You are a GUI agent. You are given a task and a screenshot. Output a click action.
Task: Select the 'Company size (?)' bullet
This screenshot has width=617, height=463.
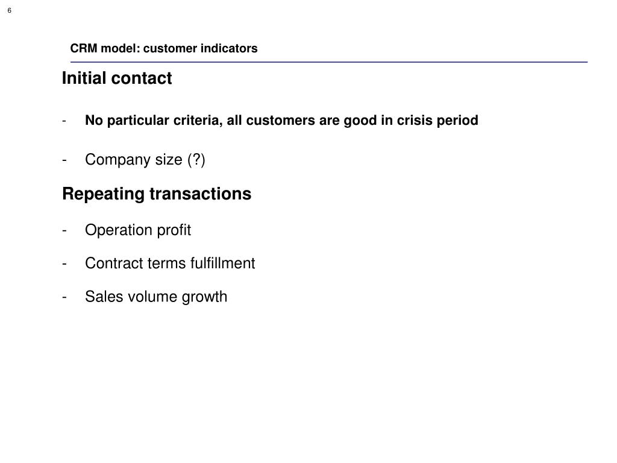(x=145, y=159)
